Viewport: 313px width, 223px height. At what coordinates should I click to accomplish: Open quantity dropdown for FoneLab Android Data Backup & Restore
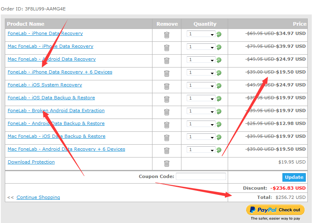pyautogui.click(x=201, y=124)
